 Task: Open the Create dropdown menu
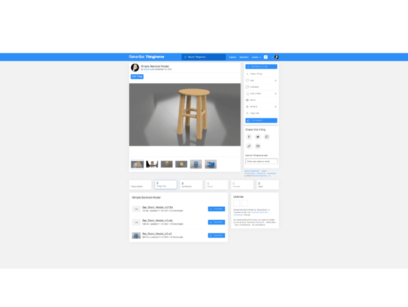(256, 57)
